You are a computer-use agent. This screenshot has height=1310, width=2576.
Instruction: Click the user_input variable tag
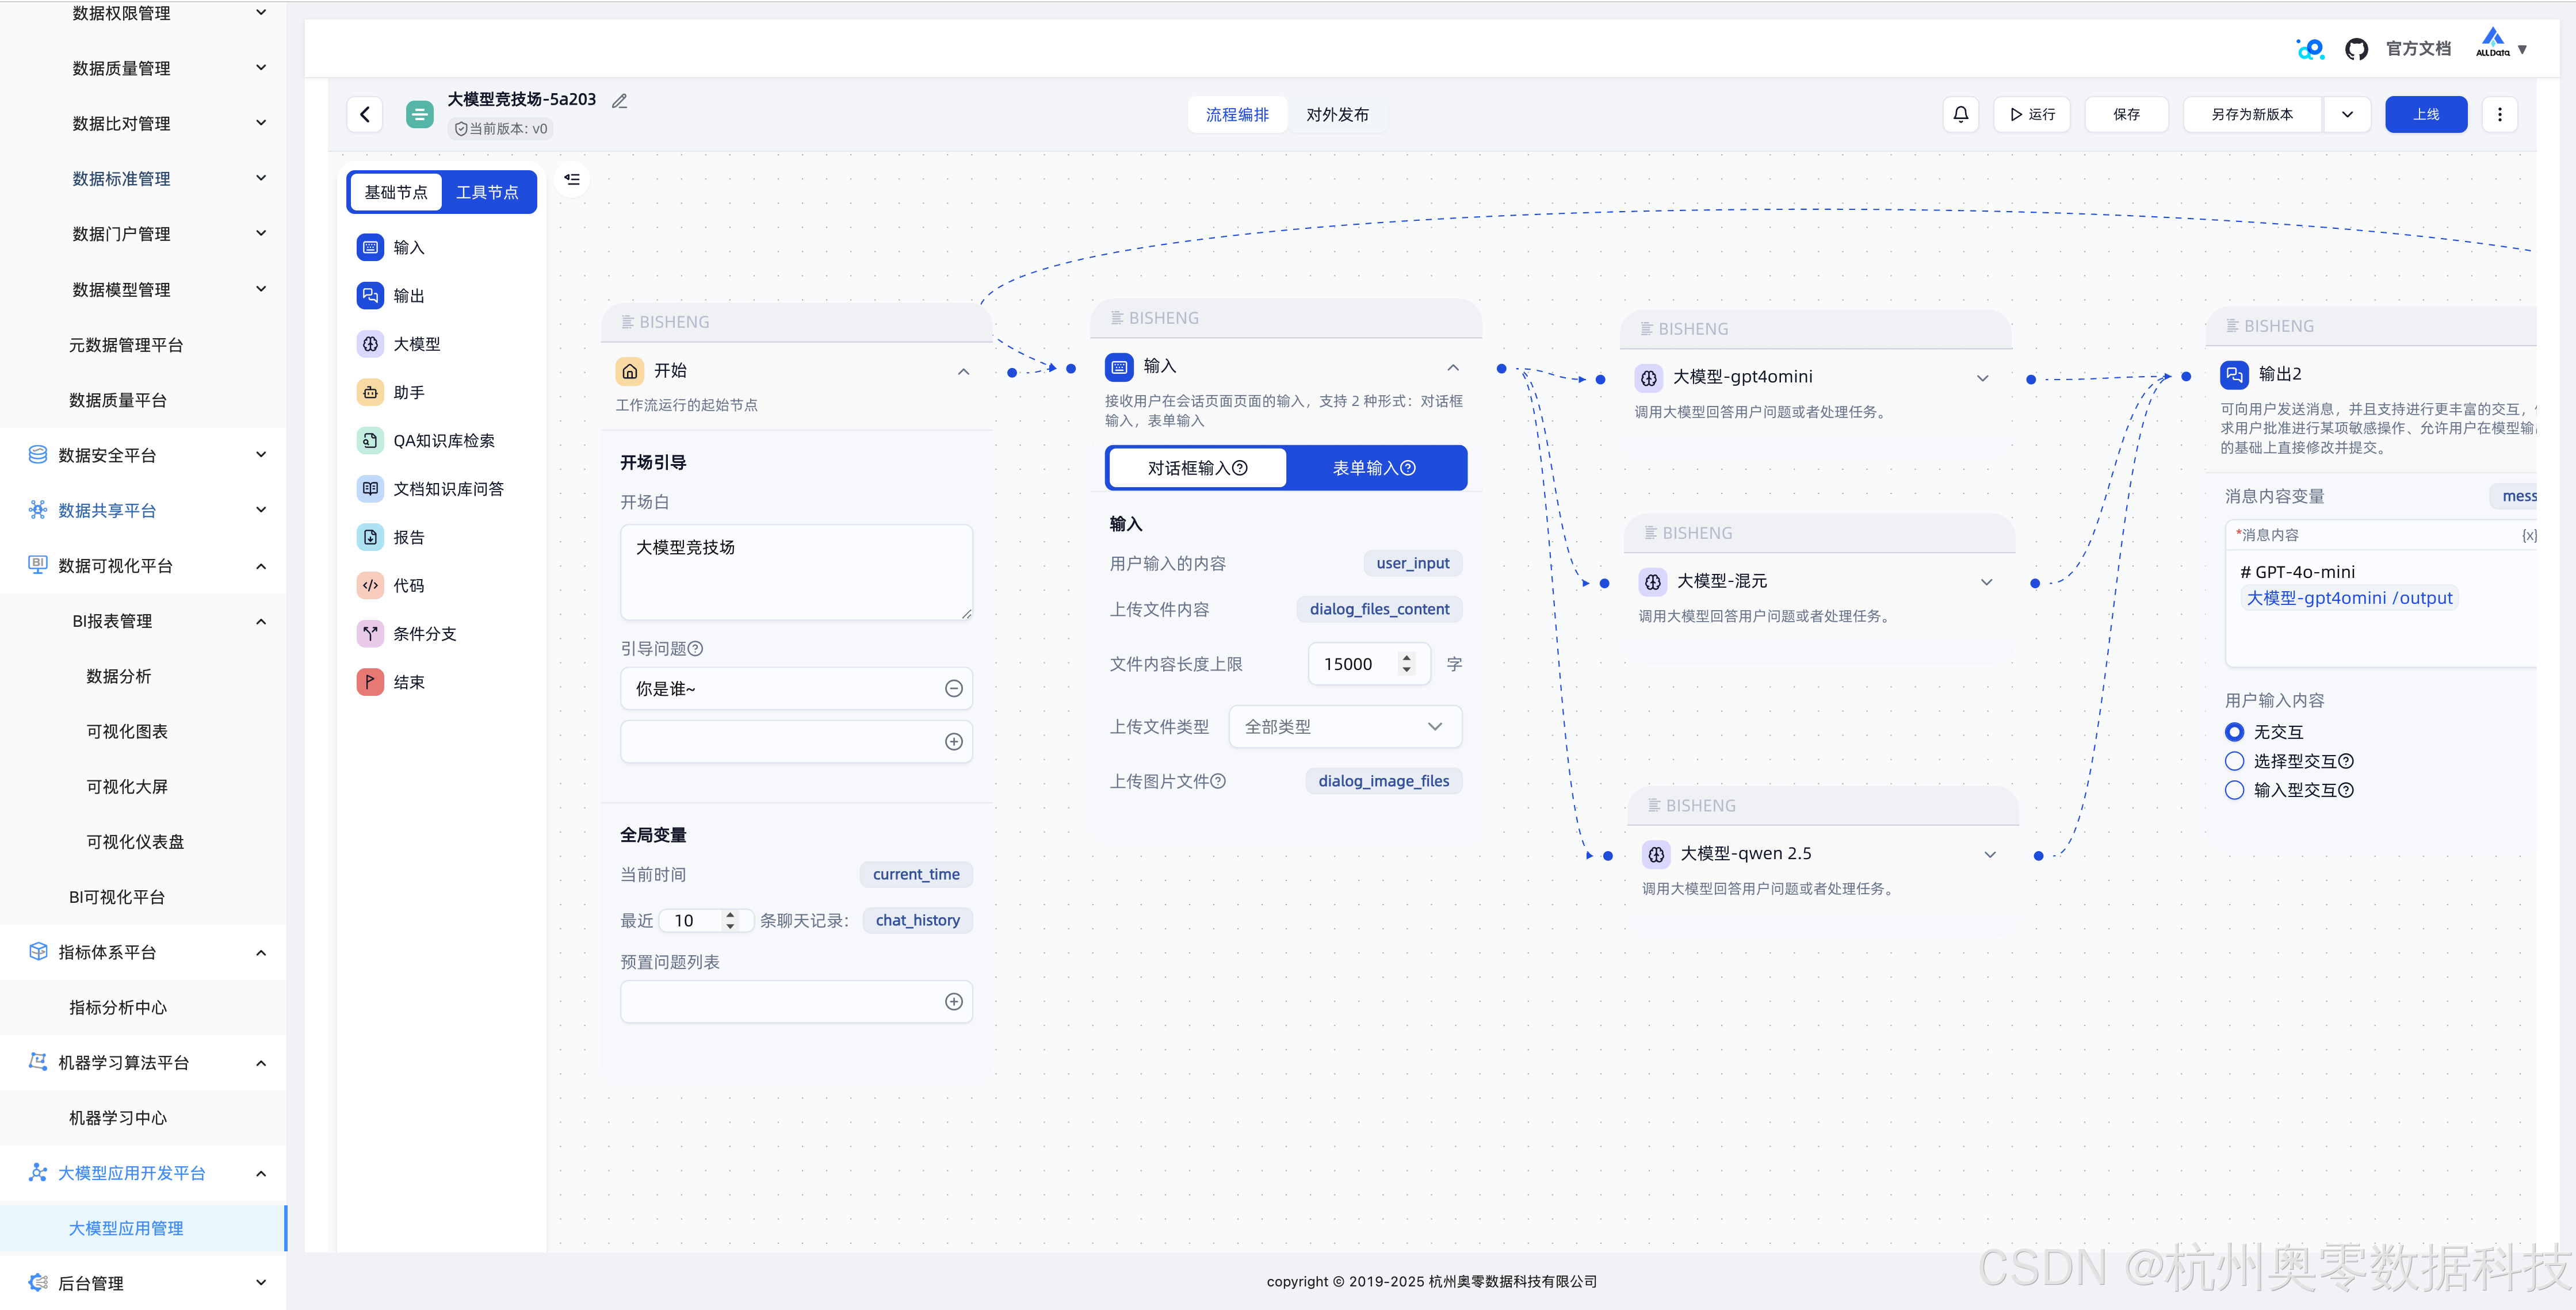tap(1412, 563)
